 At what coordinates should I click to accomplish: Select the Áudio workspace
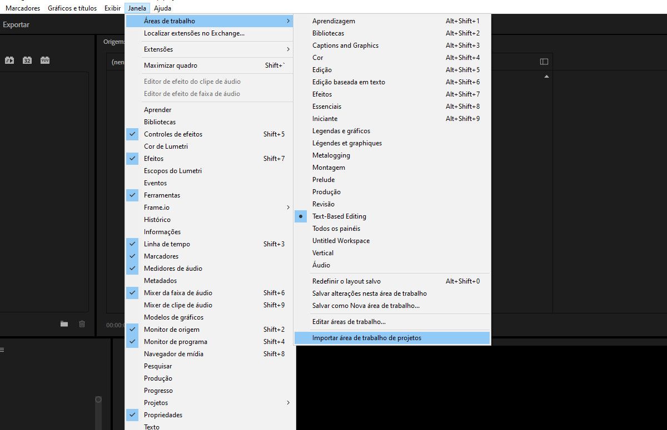[392, 265]
